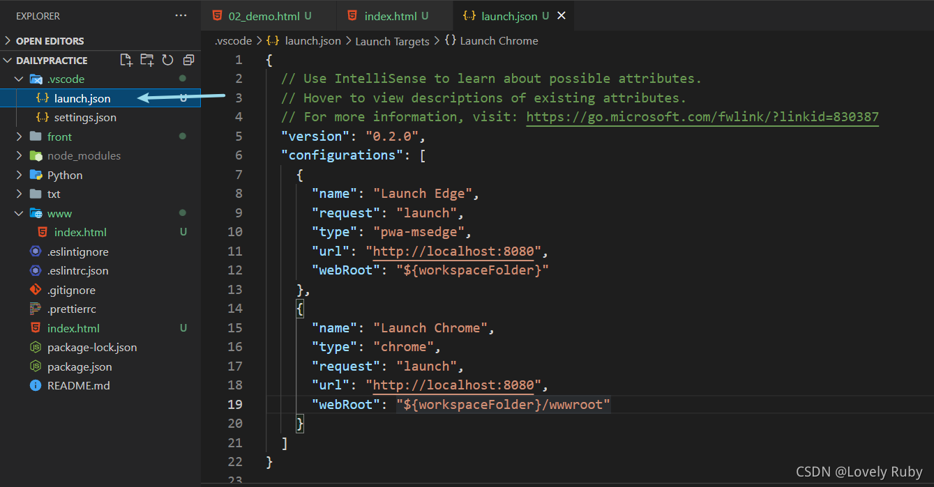The image size is (934, 487).
Task: Click the Launch Targets breadcrumb
Action: pyautogui.click(x=392, y=41)
